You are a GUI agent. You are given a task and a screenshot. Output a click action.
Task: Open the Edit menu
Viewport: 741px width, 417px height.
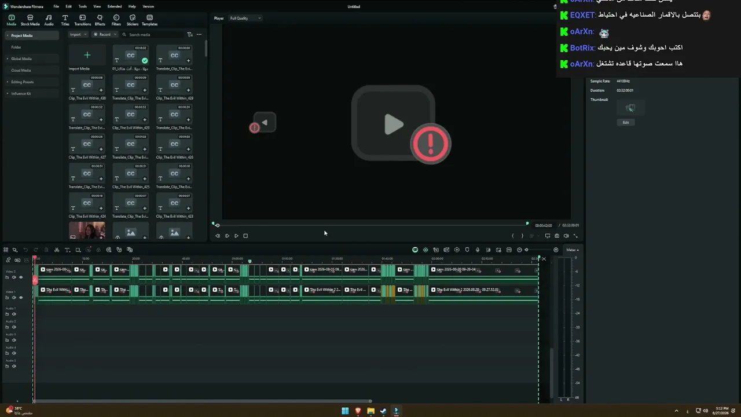tap(69, 6)
